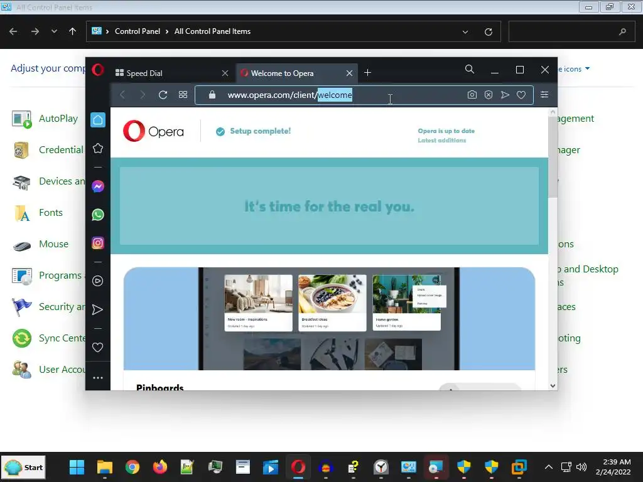Click the Latest additions link
This screenshot has width=643, height=482.
441,140
